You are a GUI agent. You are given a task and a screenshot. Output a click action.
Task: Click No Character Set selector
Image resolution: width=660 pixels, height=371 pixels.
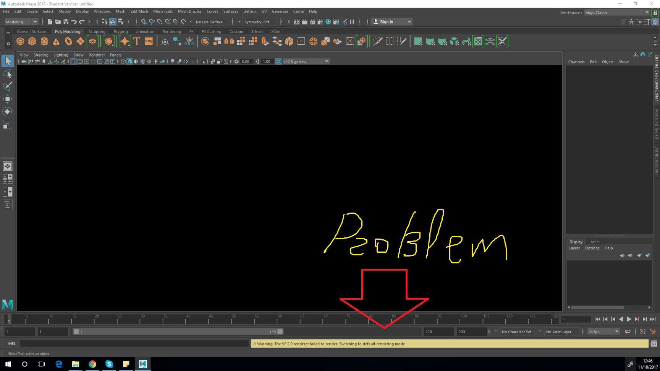coord(516,332)
